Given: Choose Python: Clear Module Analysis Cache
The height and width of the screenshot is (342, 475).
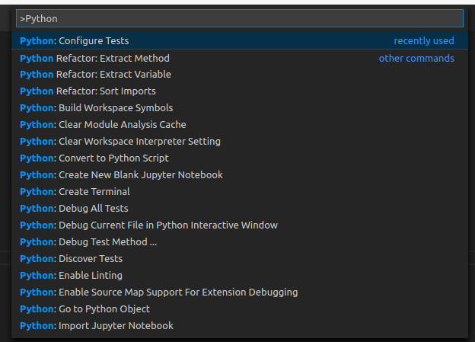Looking at the screenshot, I should click(x=240, y=125).
